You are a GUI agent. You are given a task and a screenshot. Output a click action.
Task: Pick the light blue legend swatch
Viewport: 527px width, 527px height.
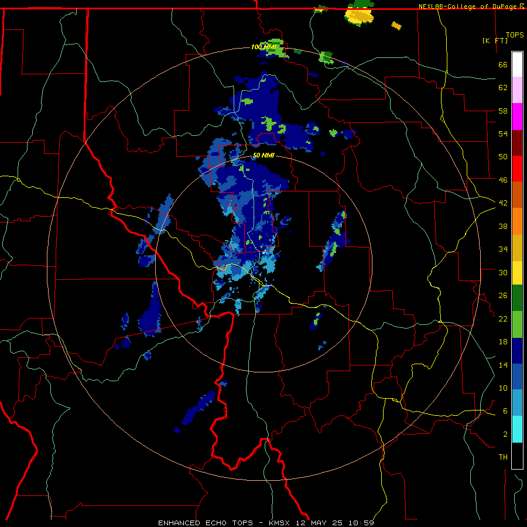point(517,403)
